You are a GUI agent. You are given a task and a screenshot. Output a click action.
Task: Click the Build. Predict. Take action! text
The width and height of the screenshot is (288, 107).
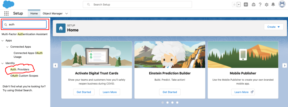click(x=170, y=80)
